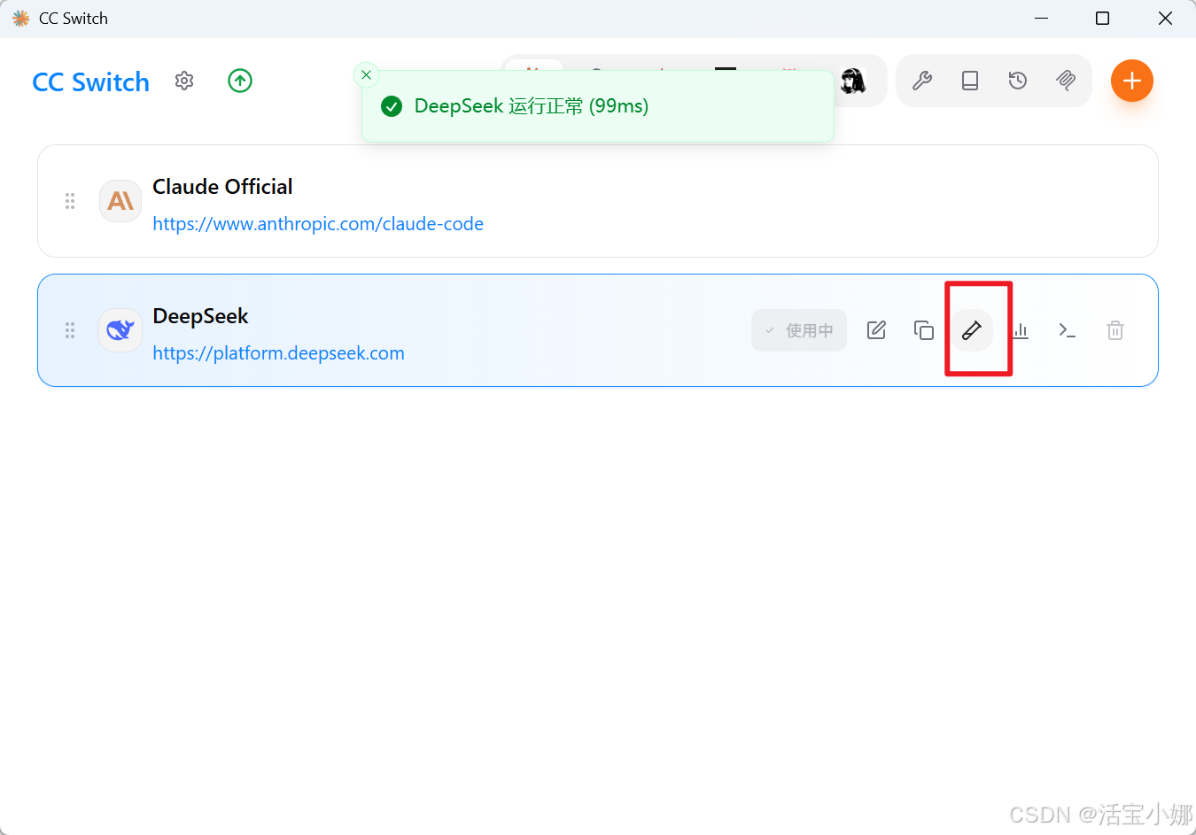Click the trash delete icon for DeepSeek
Screen dimensions: 1196x835
point(1115,330)
